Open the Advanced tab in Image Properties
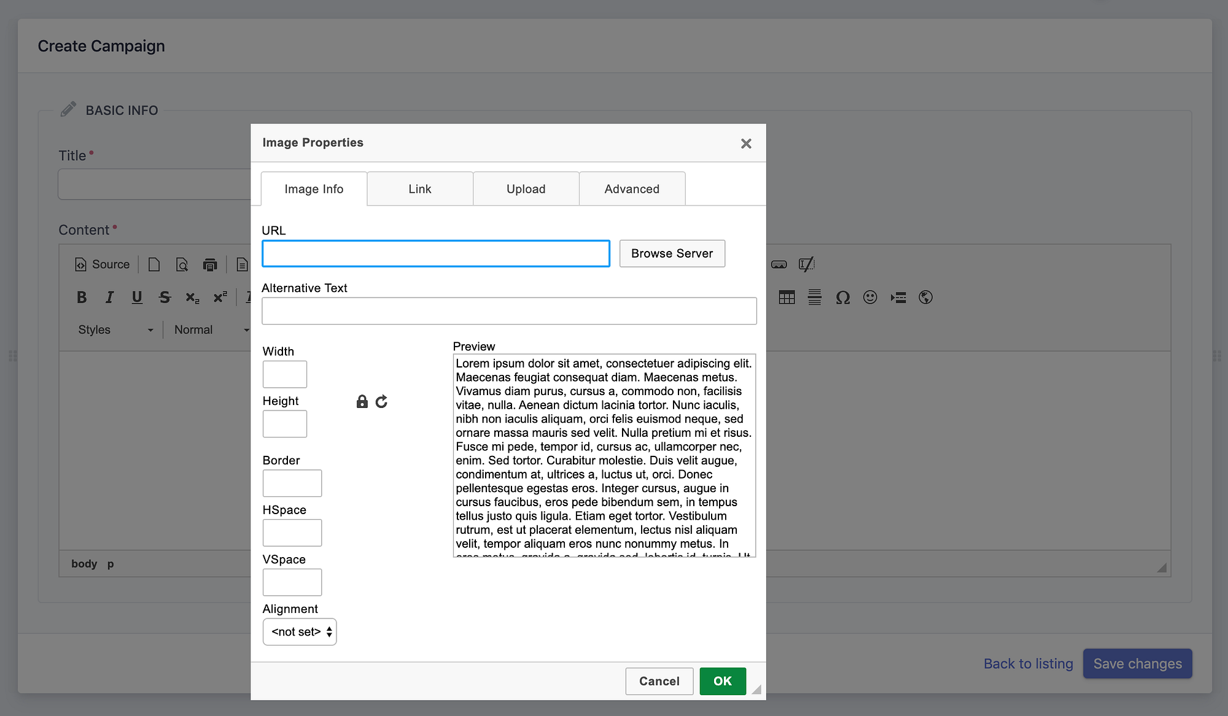Screen dimensions: 1228x716 click(x=632, y=188)
